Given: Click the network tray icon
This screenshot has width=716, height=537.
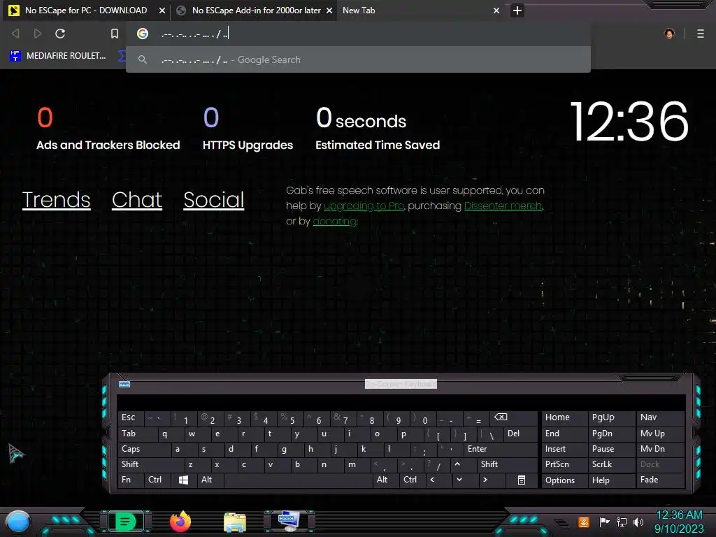Looking at the screenshot, I should point(622,522).
